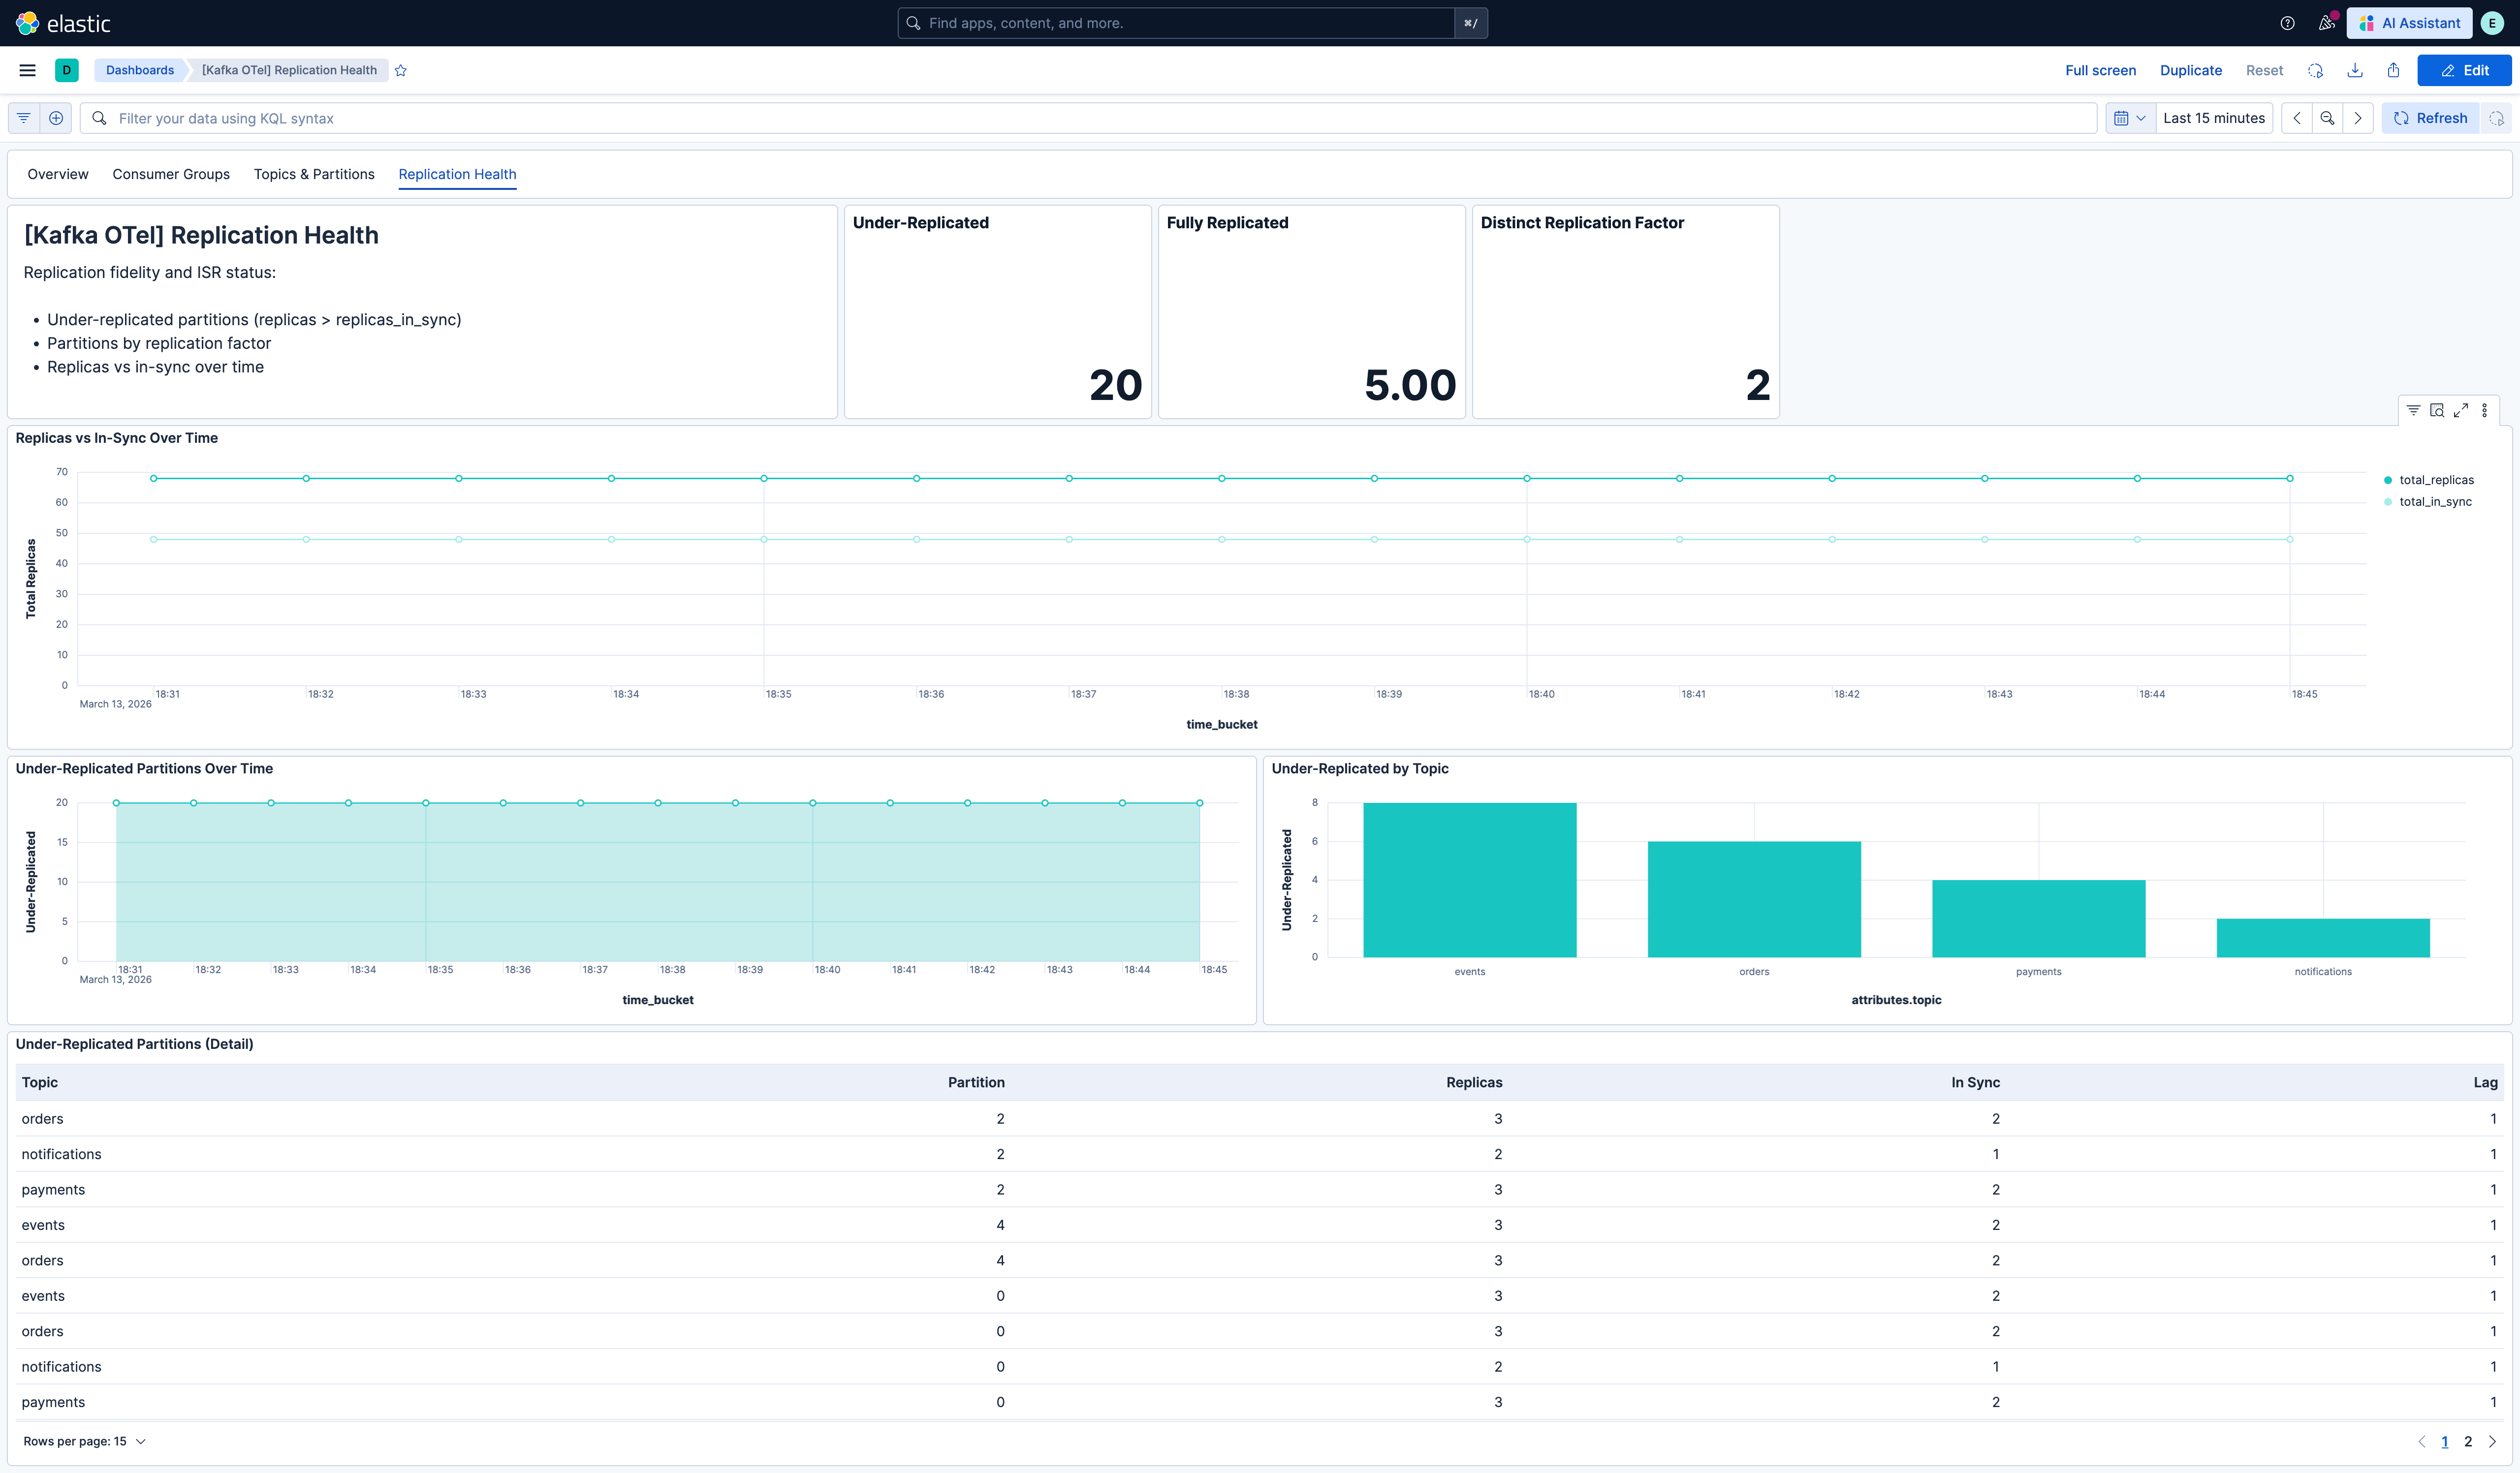Click the share dashboard icon
2520x1473 pixels.
[2393, 70]
